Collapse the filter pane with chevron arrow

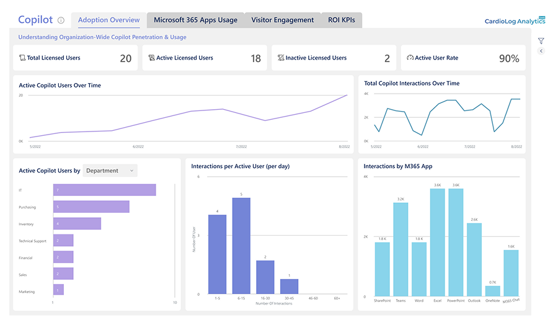click(x=541, y=51)
